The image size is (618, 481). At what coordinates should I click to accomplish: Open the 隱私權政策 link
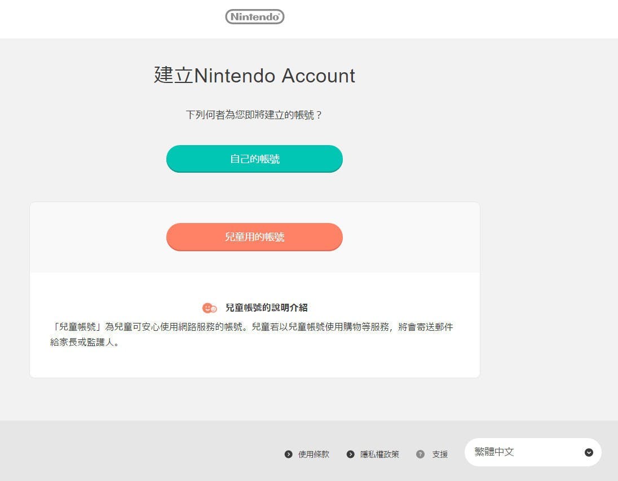click(x=379, y=454)
